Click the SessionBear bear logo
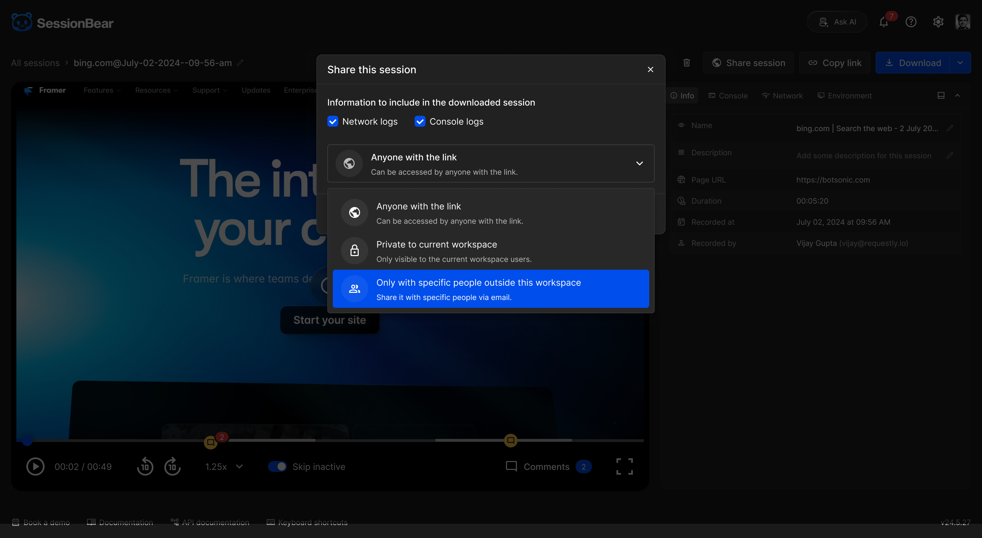 (22, 22)
